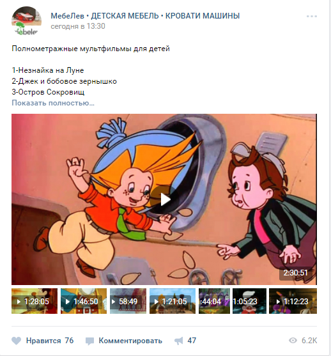Play the main Neznaika video
The width and height of the screenshot is (331, 356).
pos(164,199)
